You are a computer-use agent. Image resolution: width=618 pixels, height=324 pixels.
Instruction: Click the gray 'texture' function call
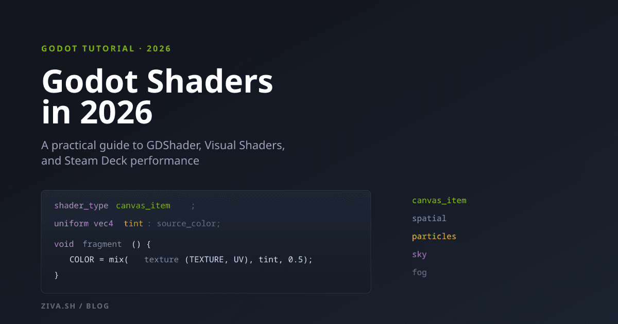[x=161, y=260]
